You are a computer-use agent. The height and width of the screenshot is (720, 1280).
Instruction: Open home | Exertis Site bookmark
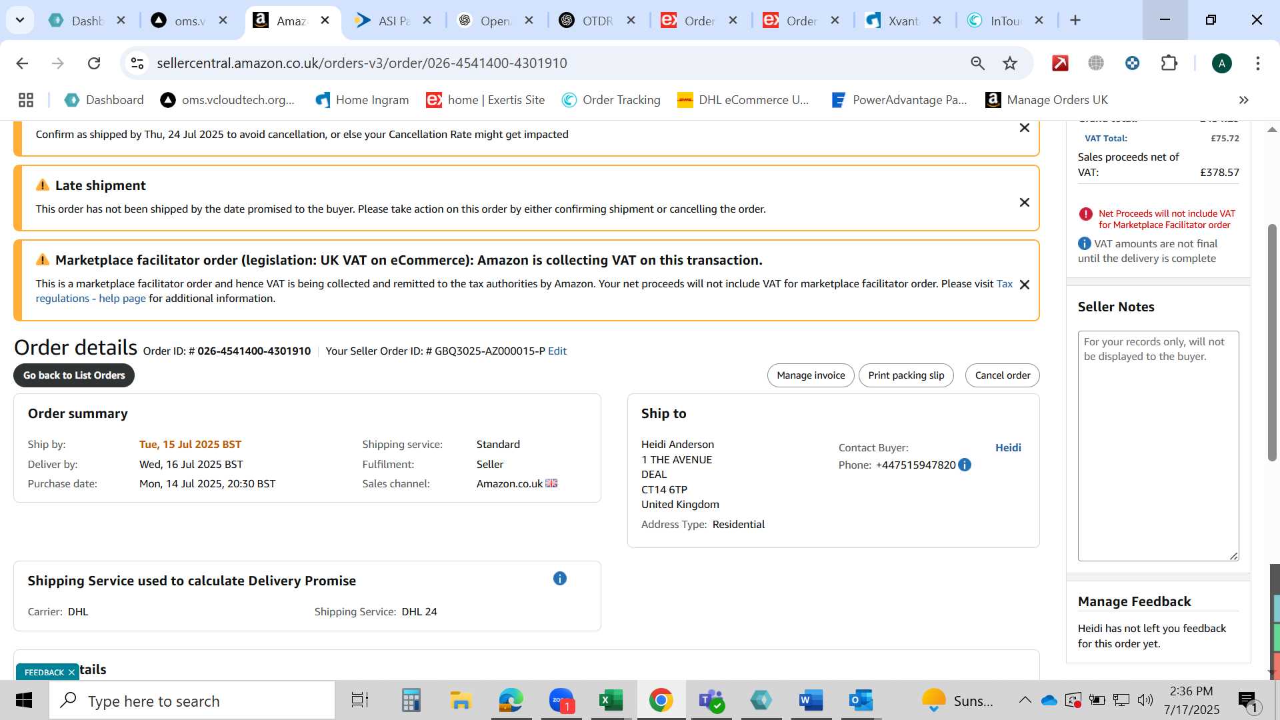(x=485, y=100)
